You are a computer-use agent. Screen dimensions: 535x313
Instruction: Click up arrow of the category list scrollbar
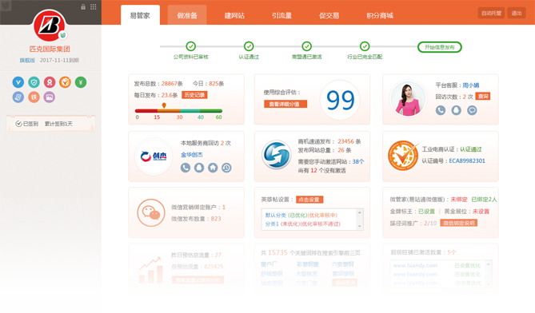click(359, 212)
